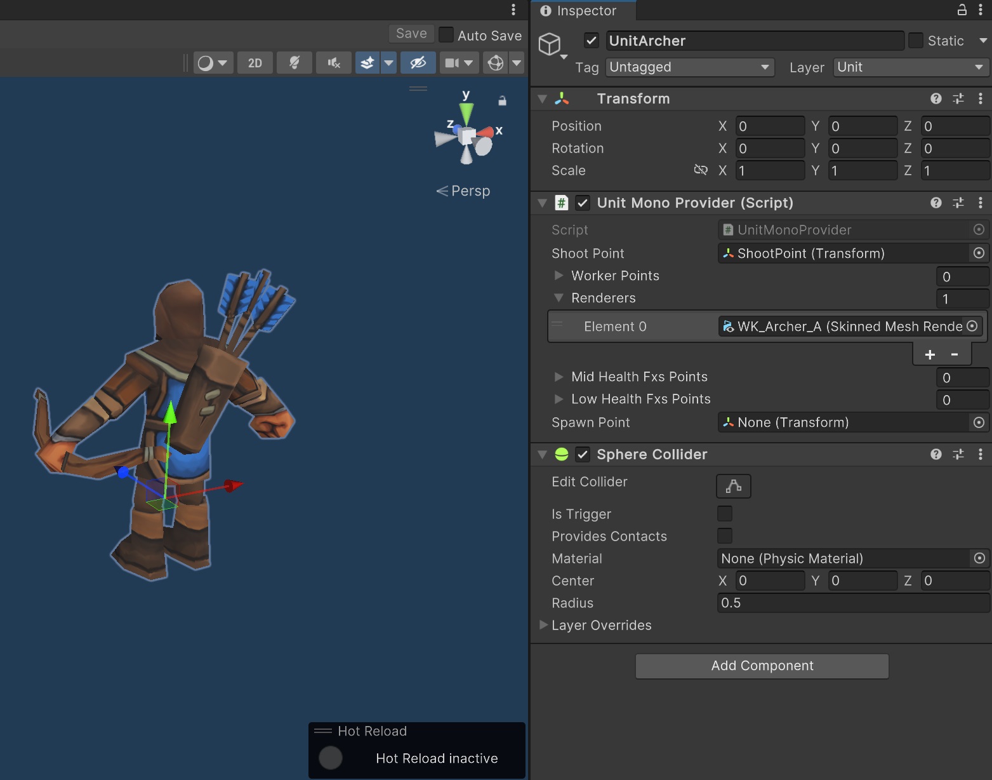Toggle hidden objects visibility eye icon

pyautogui.click(x=418, y=63)
